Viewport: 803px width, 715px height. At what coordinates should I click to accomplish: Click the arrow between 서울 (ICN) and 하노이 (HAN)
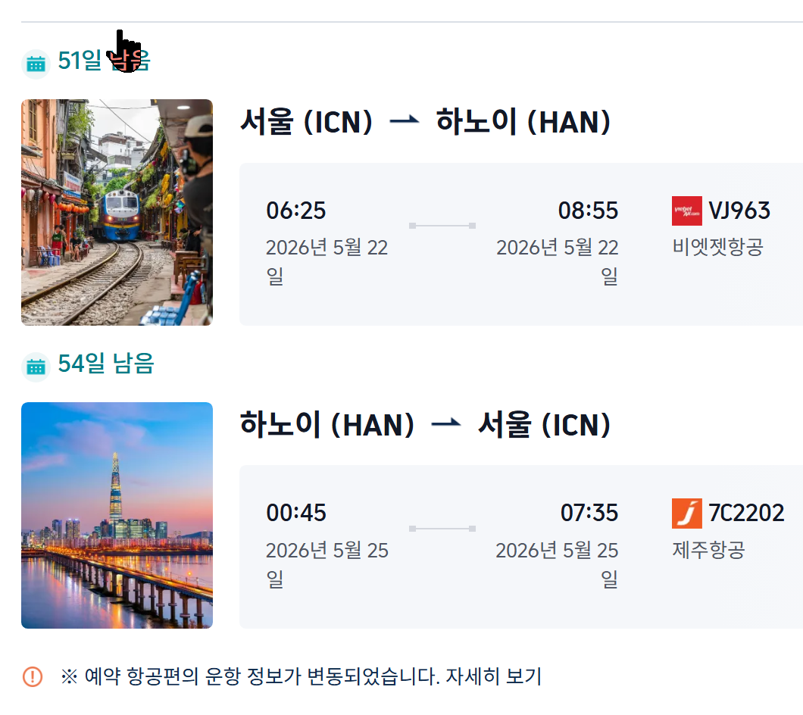[404, 122]
